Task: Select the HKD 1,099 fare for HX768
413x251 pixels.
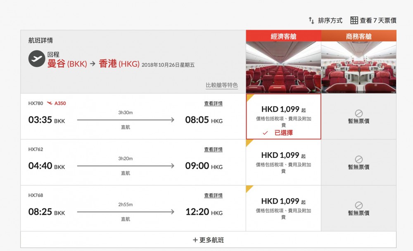Action: pos(283,206)
